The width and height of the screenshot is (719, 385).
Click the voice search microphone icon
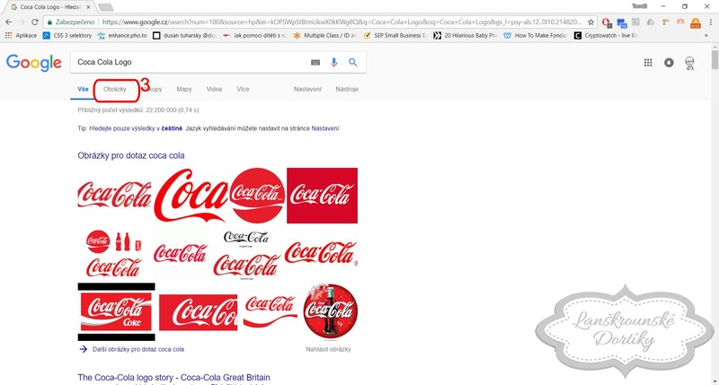334,62
